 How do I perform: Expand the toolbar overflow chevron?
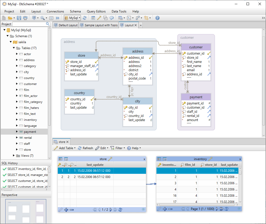pyautogui.click(x=263, y=18)
